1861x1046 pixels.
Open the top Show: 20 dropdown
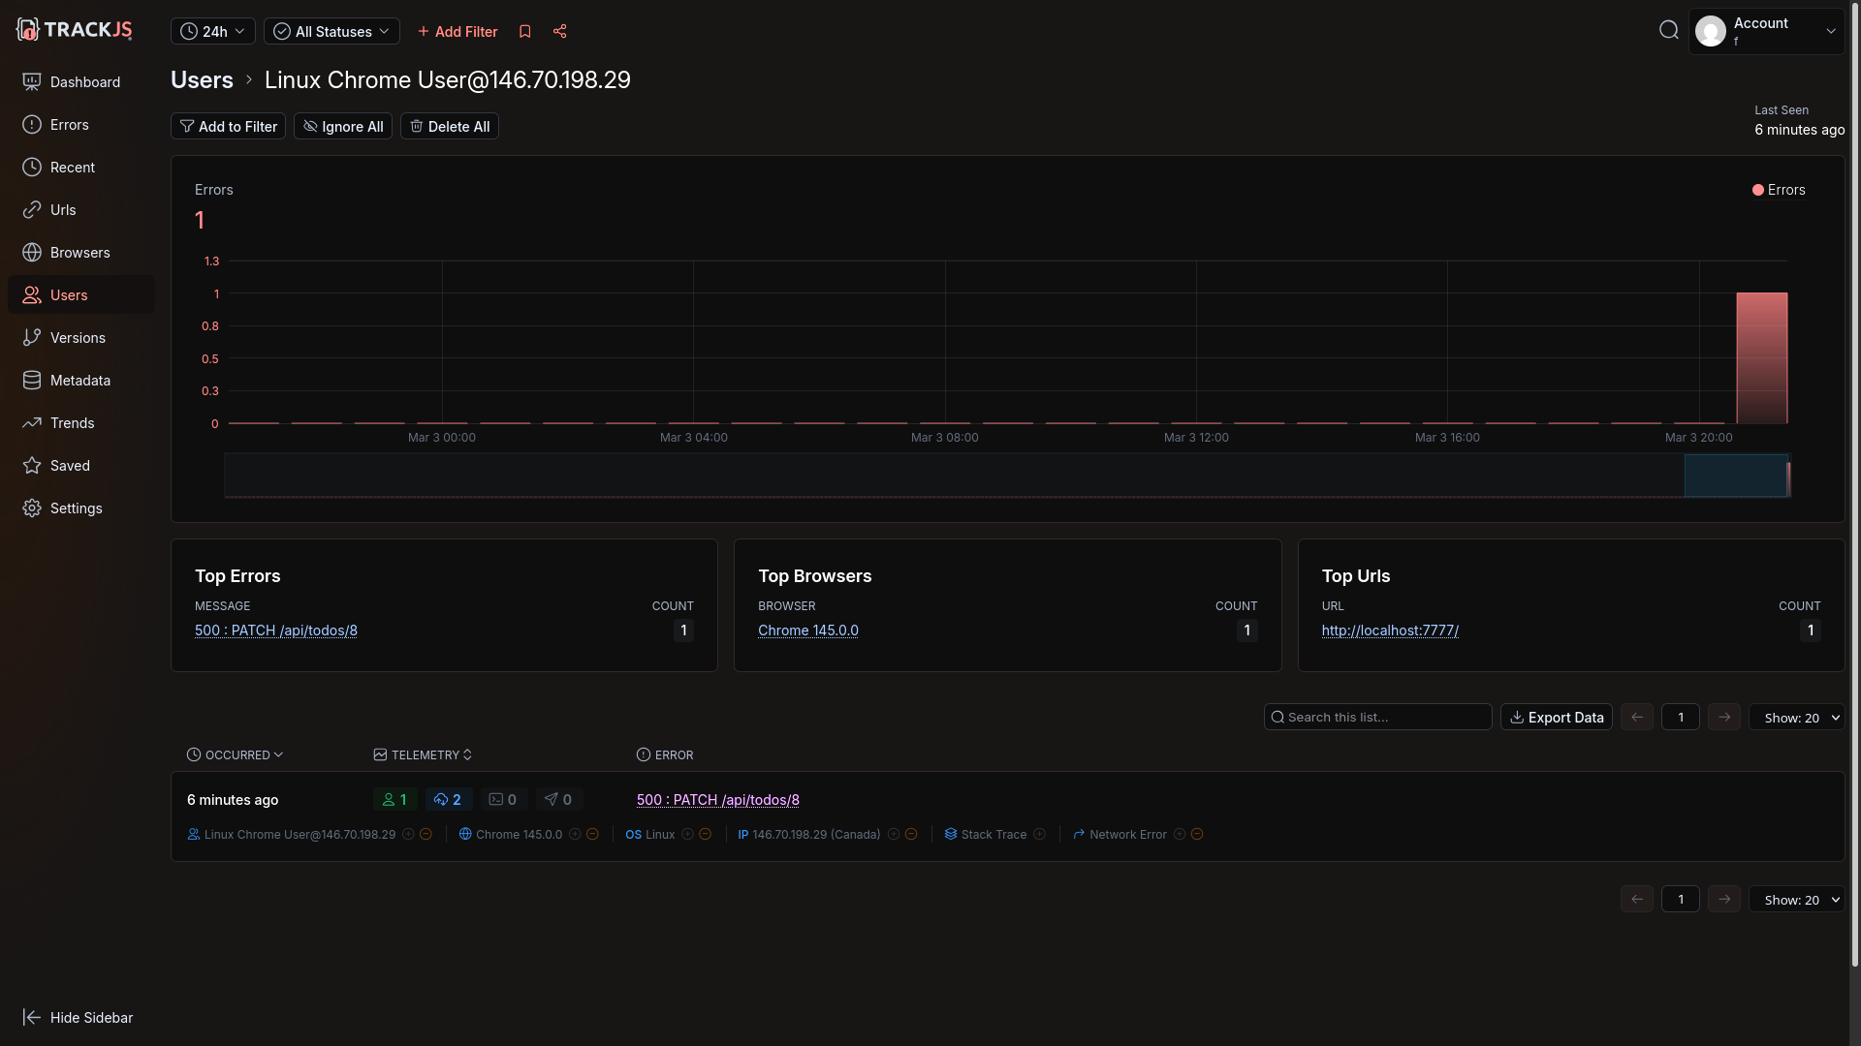coord(1796,718)
